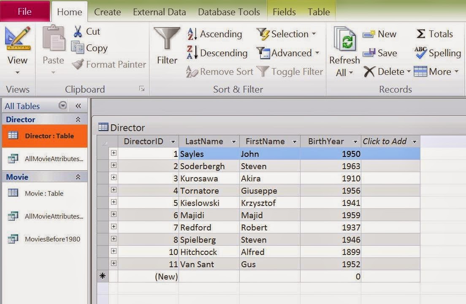Switch to the Create ribbon tab
The image size is (466, 304).
tap(107, 12)
